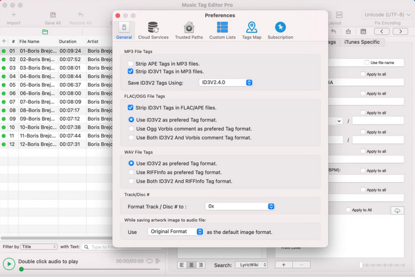Select Use Ogg Vorbis comment as prefered format
The height and width of the screenshot is (277, 415).
[x=131, y=129]
